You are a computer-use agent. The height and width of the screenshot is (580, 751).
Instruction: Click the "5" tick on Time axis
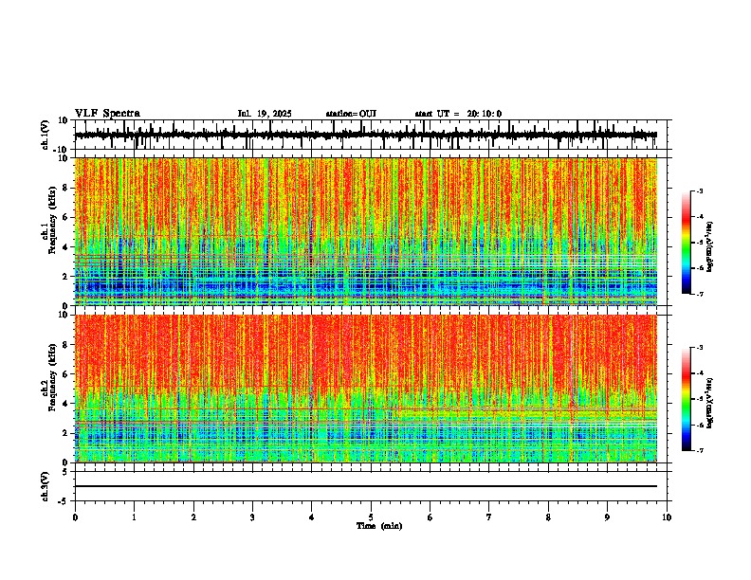(371, 517)
